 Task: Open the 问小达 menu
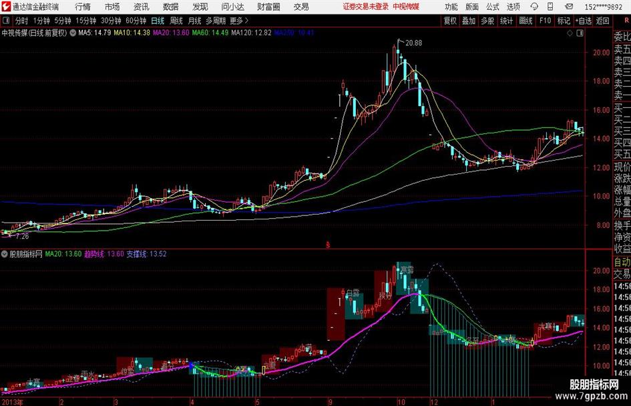tap(232, 7)
